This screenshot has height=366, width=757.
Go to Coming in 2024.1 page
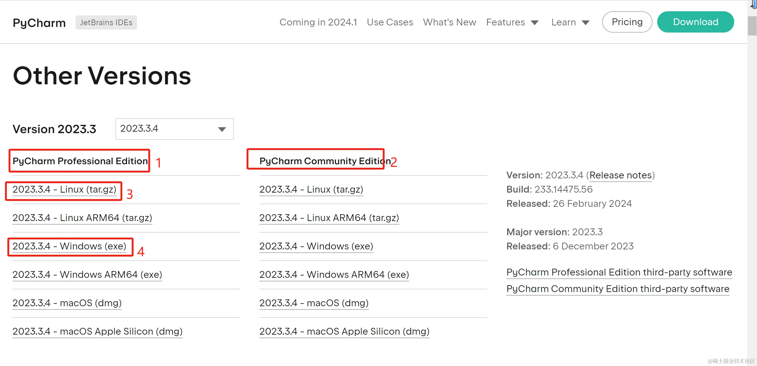(318, 22)
